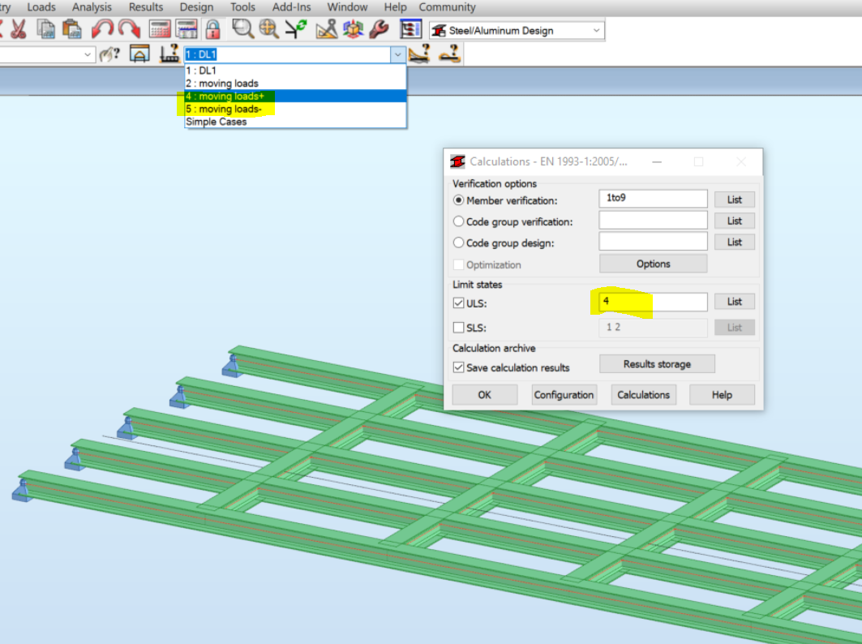Viewport: 862px width, 644px height.
Task: Click the Results storage button
Action: pyautogui.click(x=657, y=363)
